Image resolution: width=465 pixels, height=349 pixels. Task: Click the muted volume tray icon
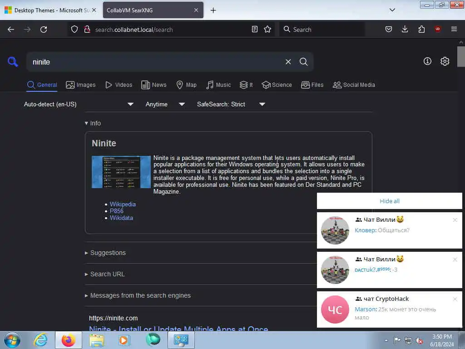coord(419,341)
